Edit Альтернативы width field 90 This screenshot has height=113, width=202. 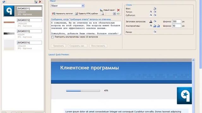click(177, 26)
